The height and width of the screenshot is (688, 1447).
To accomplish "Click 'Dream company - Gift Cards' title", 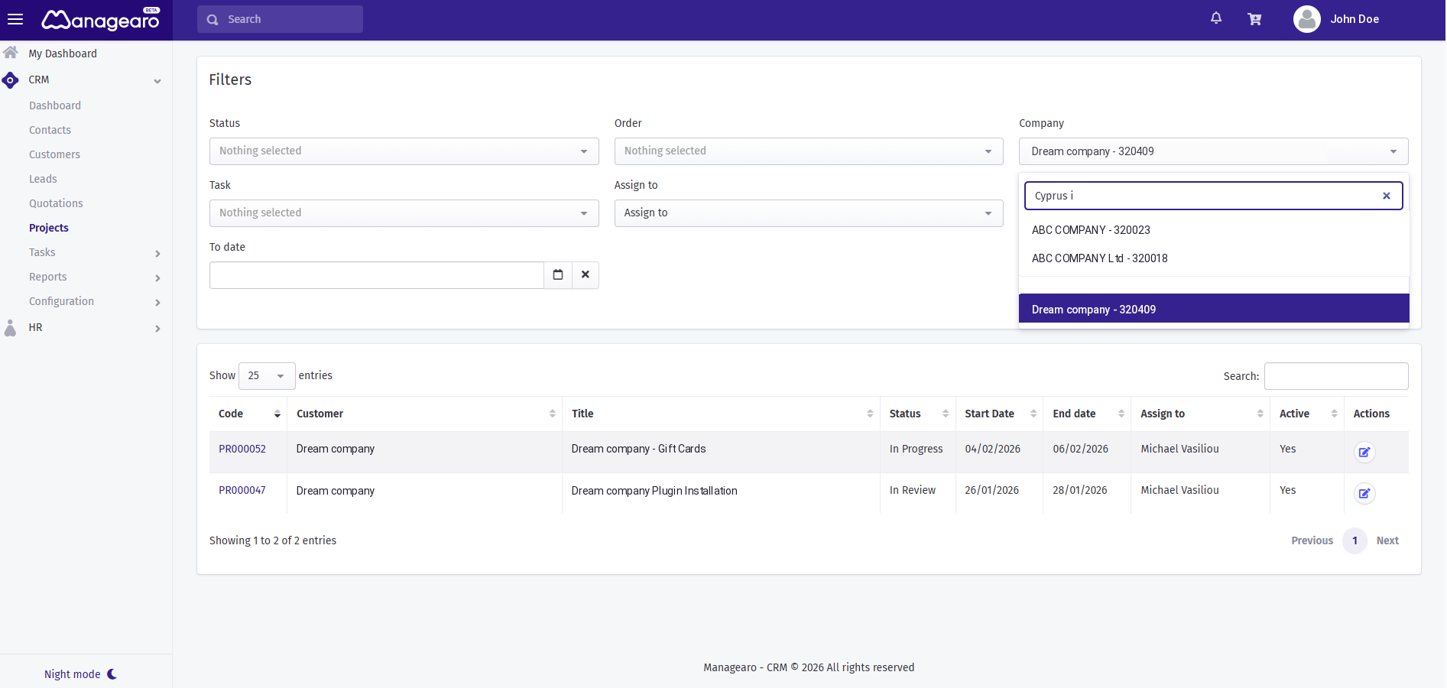I will tap(638, 449).
